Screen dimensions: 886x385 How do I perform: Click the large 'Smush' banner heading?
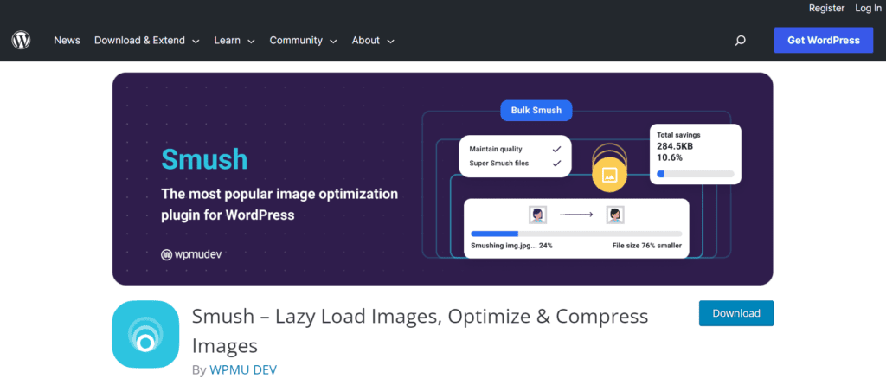pyautogui.click(x=204, y=159)
